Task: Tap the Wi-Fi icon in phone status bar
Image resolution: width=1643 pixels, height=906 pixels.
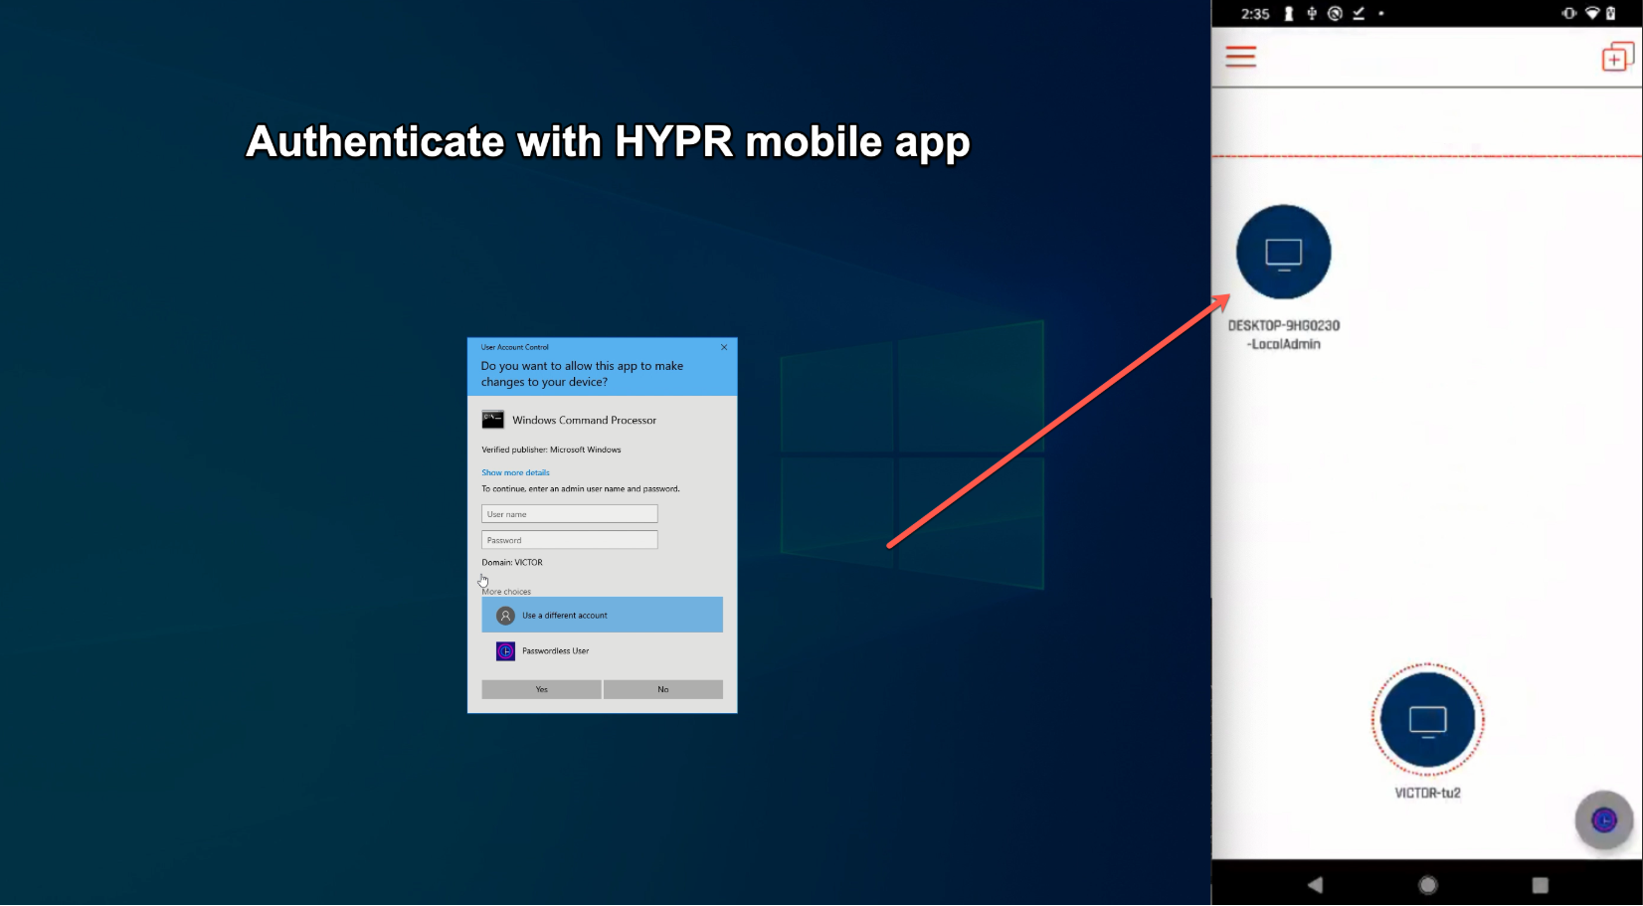Action: (1592, 14)
